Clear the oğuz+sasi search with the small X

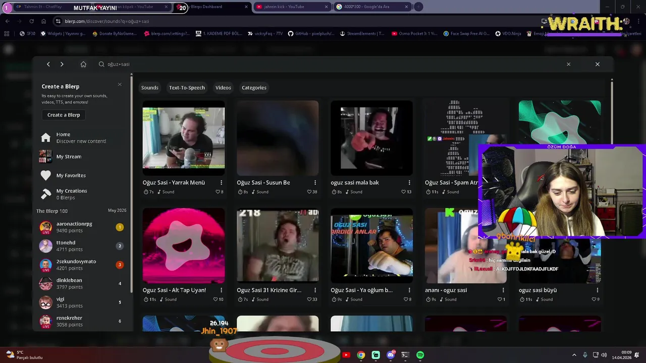pyautogui.click(x=568, y=64)
